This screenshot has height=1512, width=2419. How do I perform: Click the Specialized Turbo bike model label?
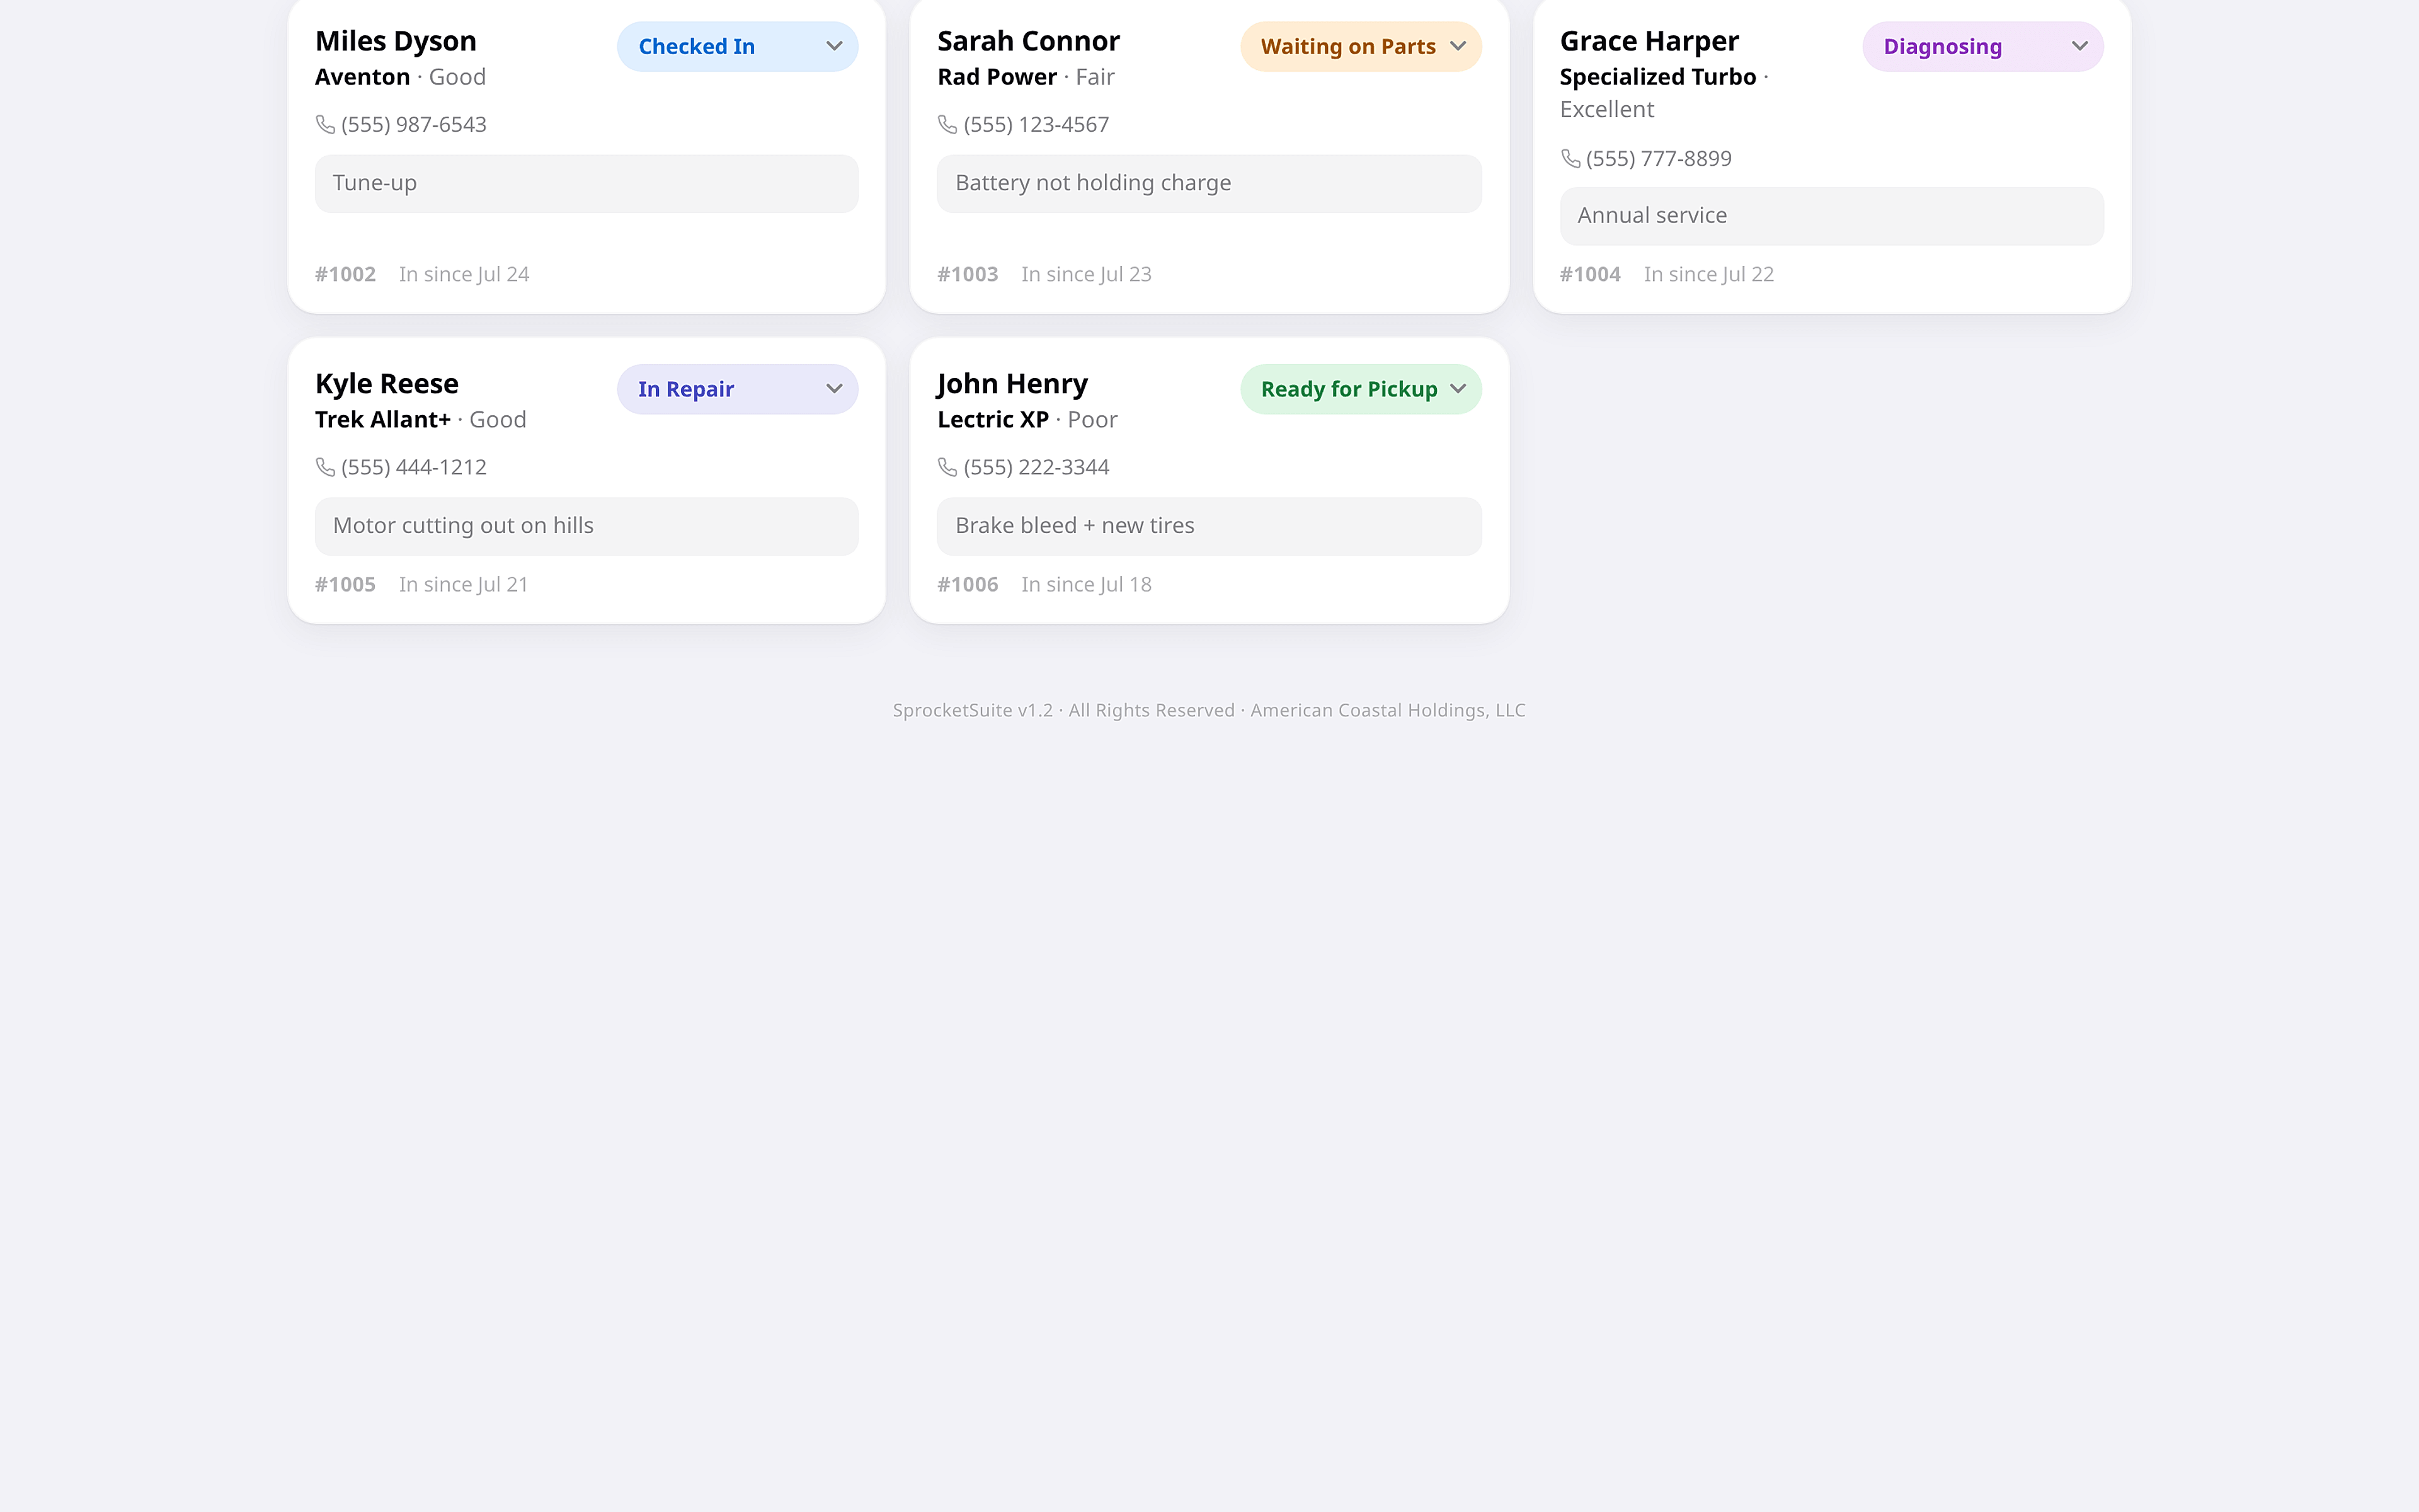click(1658, 77)
